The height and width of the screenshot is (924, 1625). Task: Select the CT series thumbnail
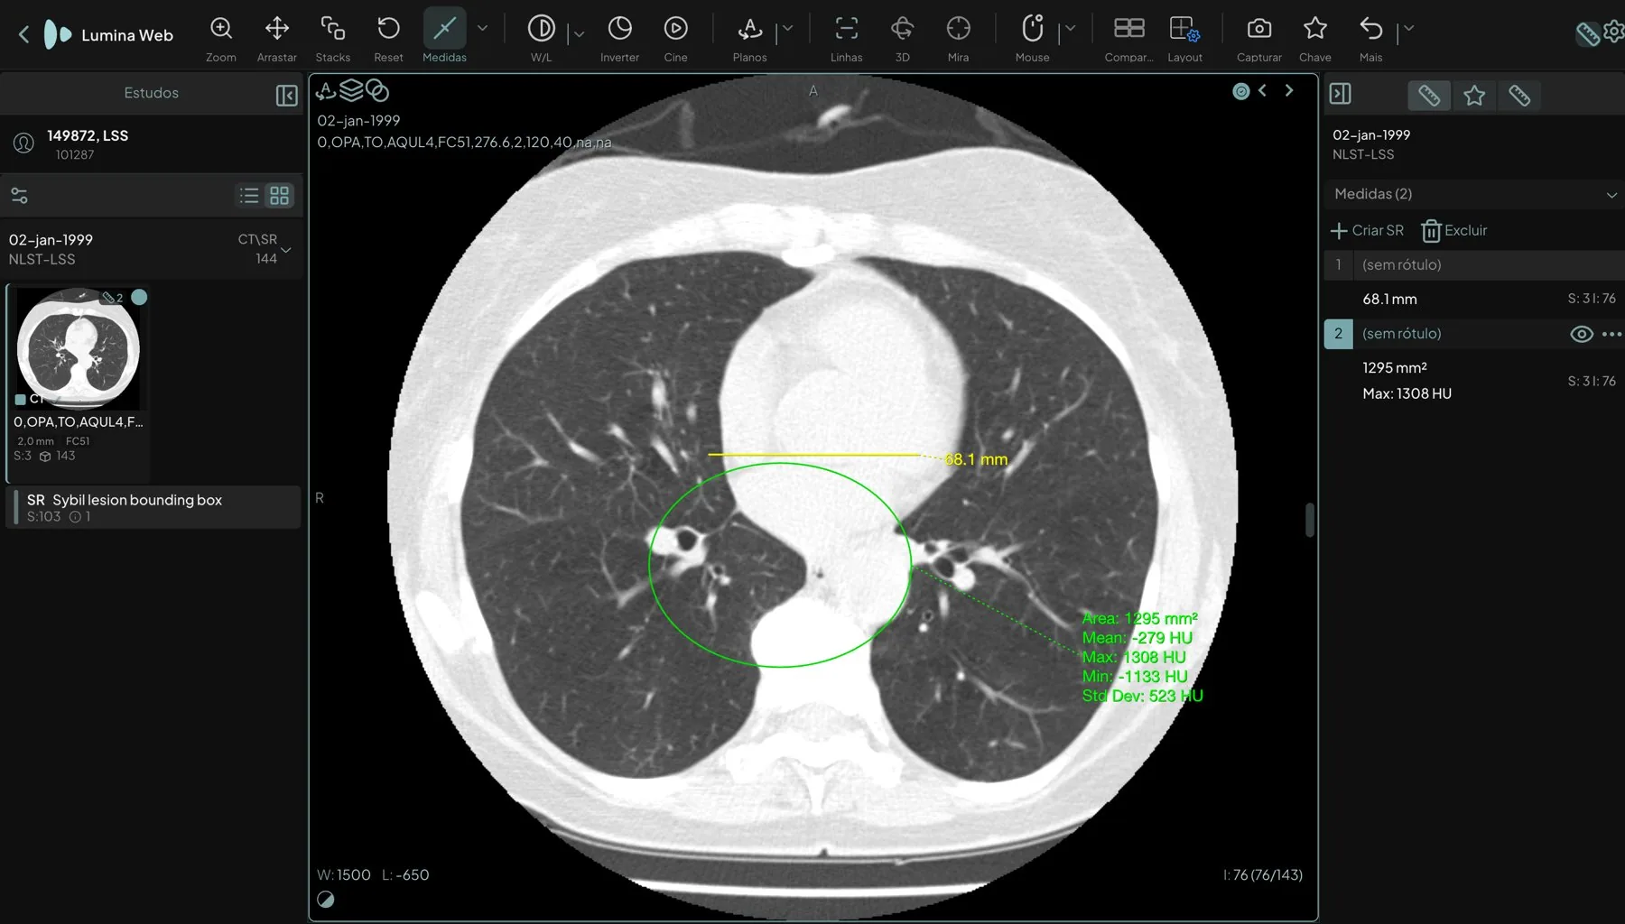79,348
